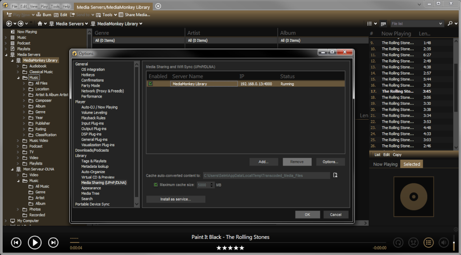Image resolution: width=461 pixels, height=255 pixels.
Task: Select Mon Serveur-DLNA in the tree
Action: point(39,169)
